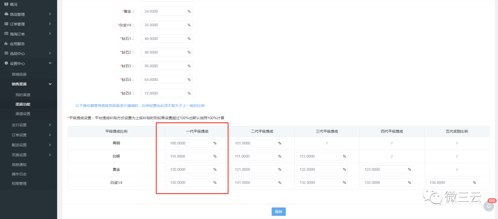Edit 白银 一代平级提成 field 110.0000
Screen dimensions: 498x219
tap(192, 156)
